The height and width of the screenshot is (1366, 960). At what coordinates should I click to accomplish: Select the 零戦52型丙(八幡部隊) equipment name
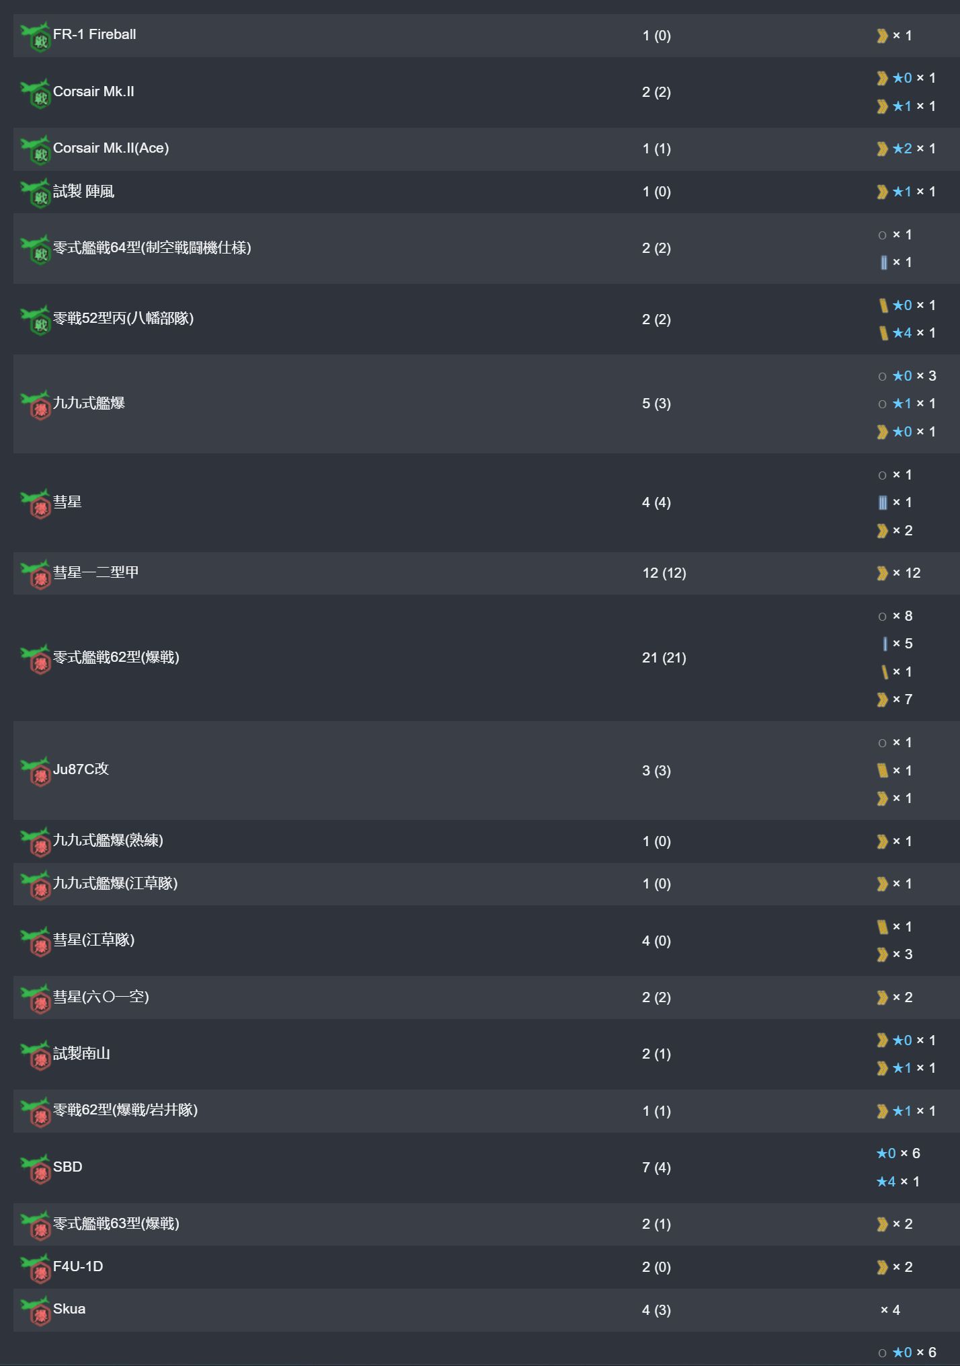click(123, 318)
